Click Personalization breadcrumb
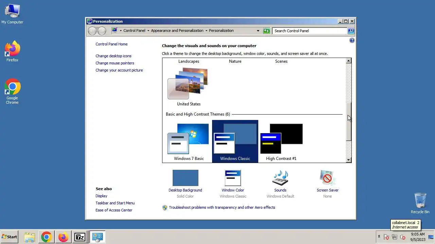 pos(221,30)
